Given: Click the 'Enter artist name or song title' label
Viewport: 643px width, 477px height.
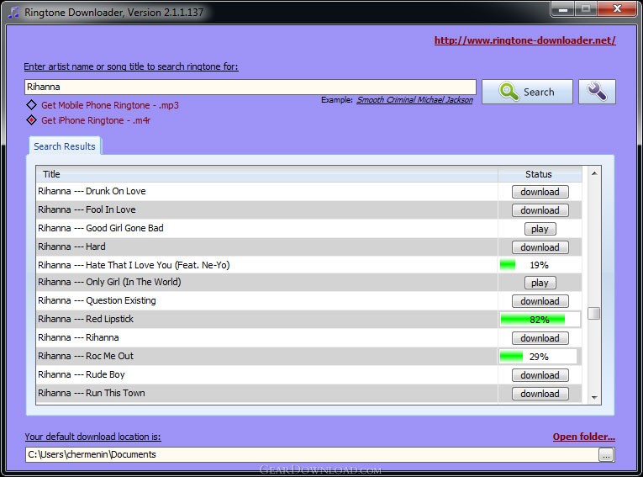Looking at the screenshot, I should [x=131, y=66].
